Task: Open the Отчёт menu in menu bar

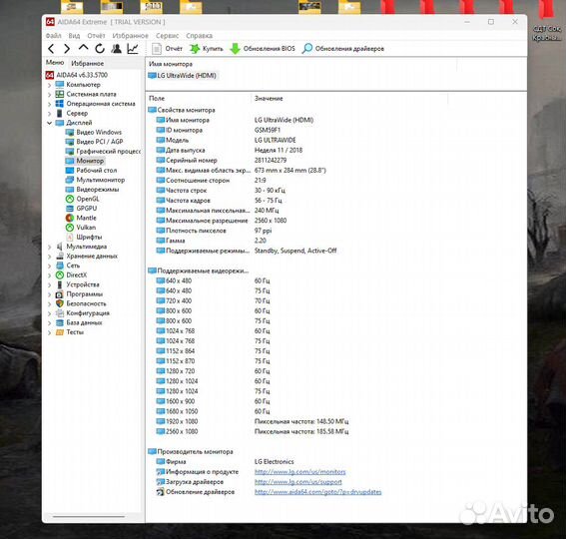Action: (x=96, y=35)
